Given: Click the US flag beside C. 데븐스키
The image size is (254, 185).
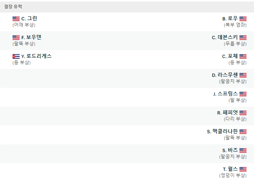Looking at the screenshot, I should click(x=243, y=38).
